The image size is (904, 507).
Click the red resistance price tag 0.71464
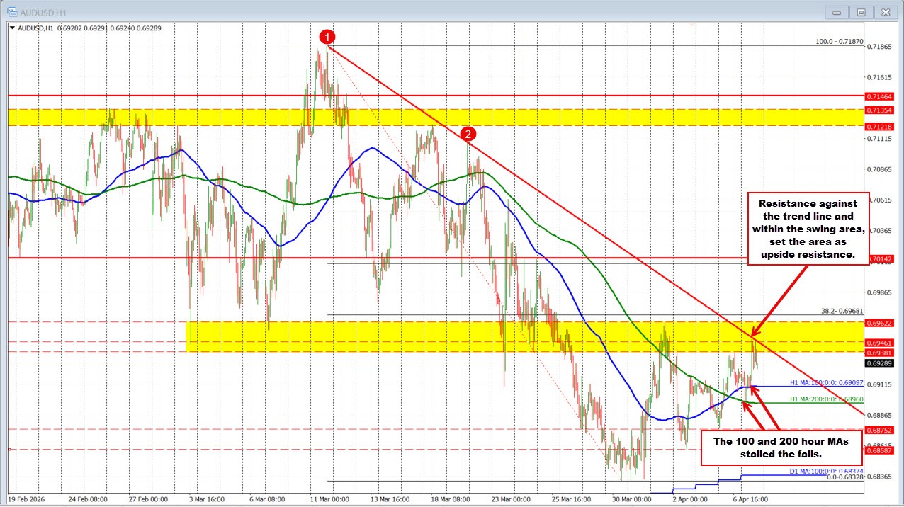point(880,96)
